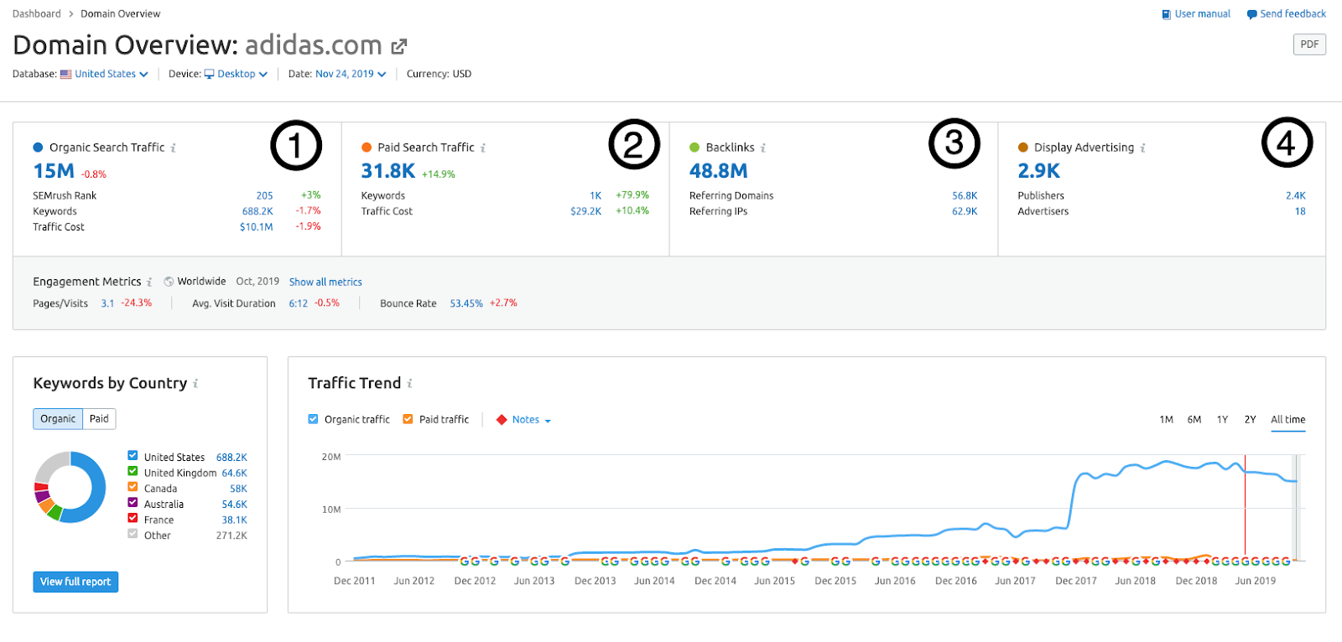Click the globe icon beside Worldwide

(x=169, y=282)
